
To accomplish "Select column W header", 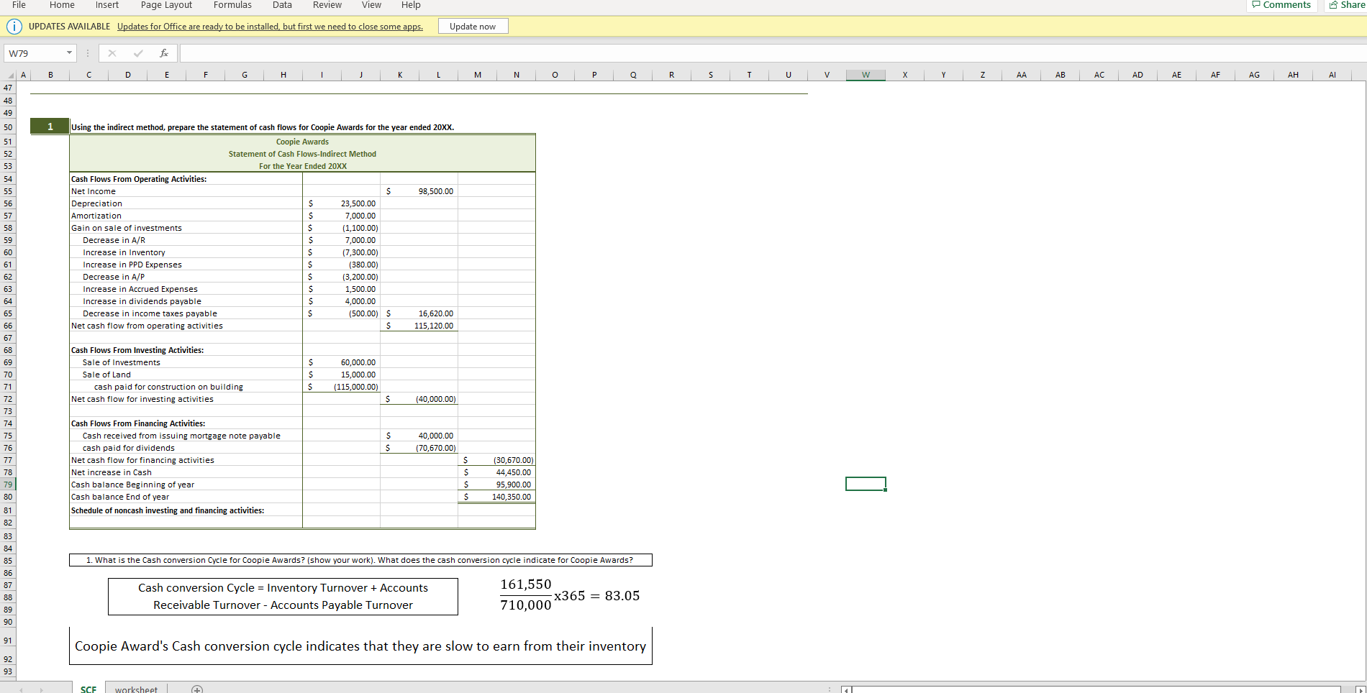I will click(x=866, y=75).
